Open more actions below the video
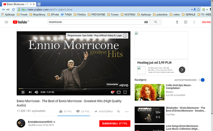Image resolution: width=213 pixels, height=131 pixels. tap(127, 112)
